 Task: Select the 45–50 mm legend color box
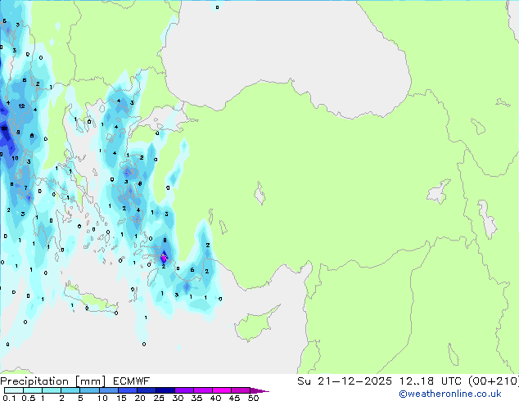tap(241, 390)
